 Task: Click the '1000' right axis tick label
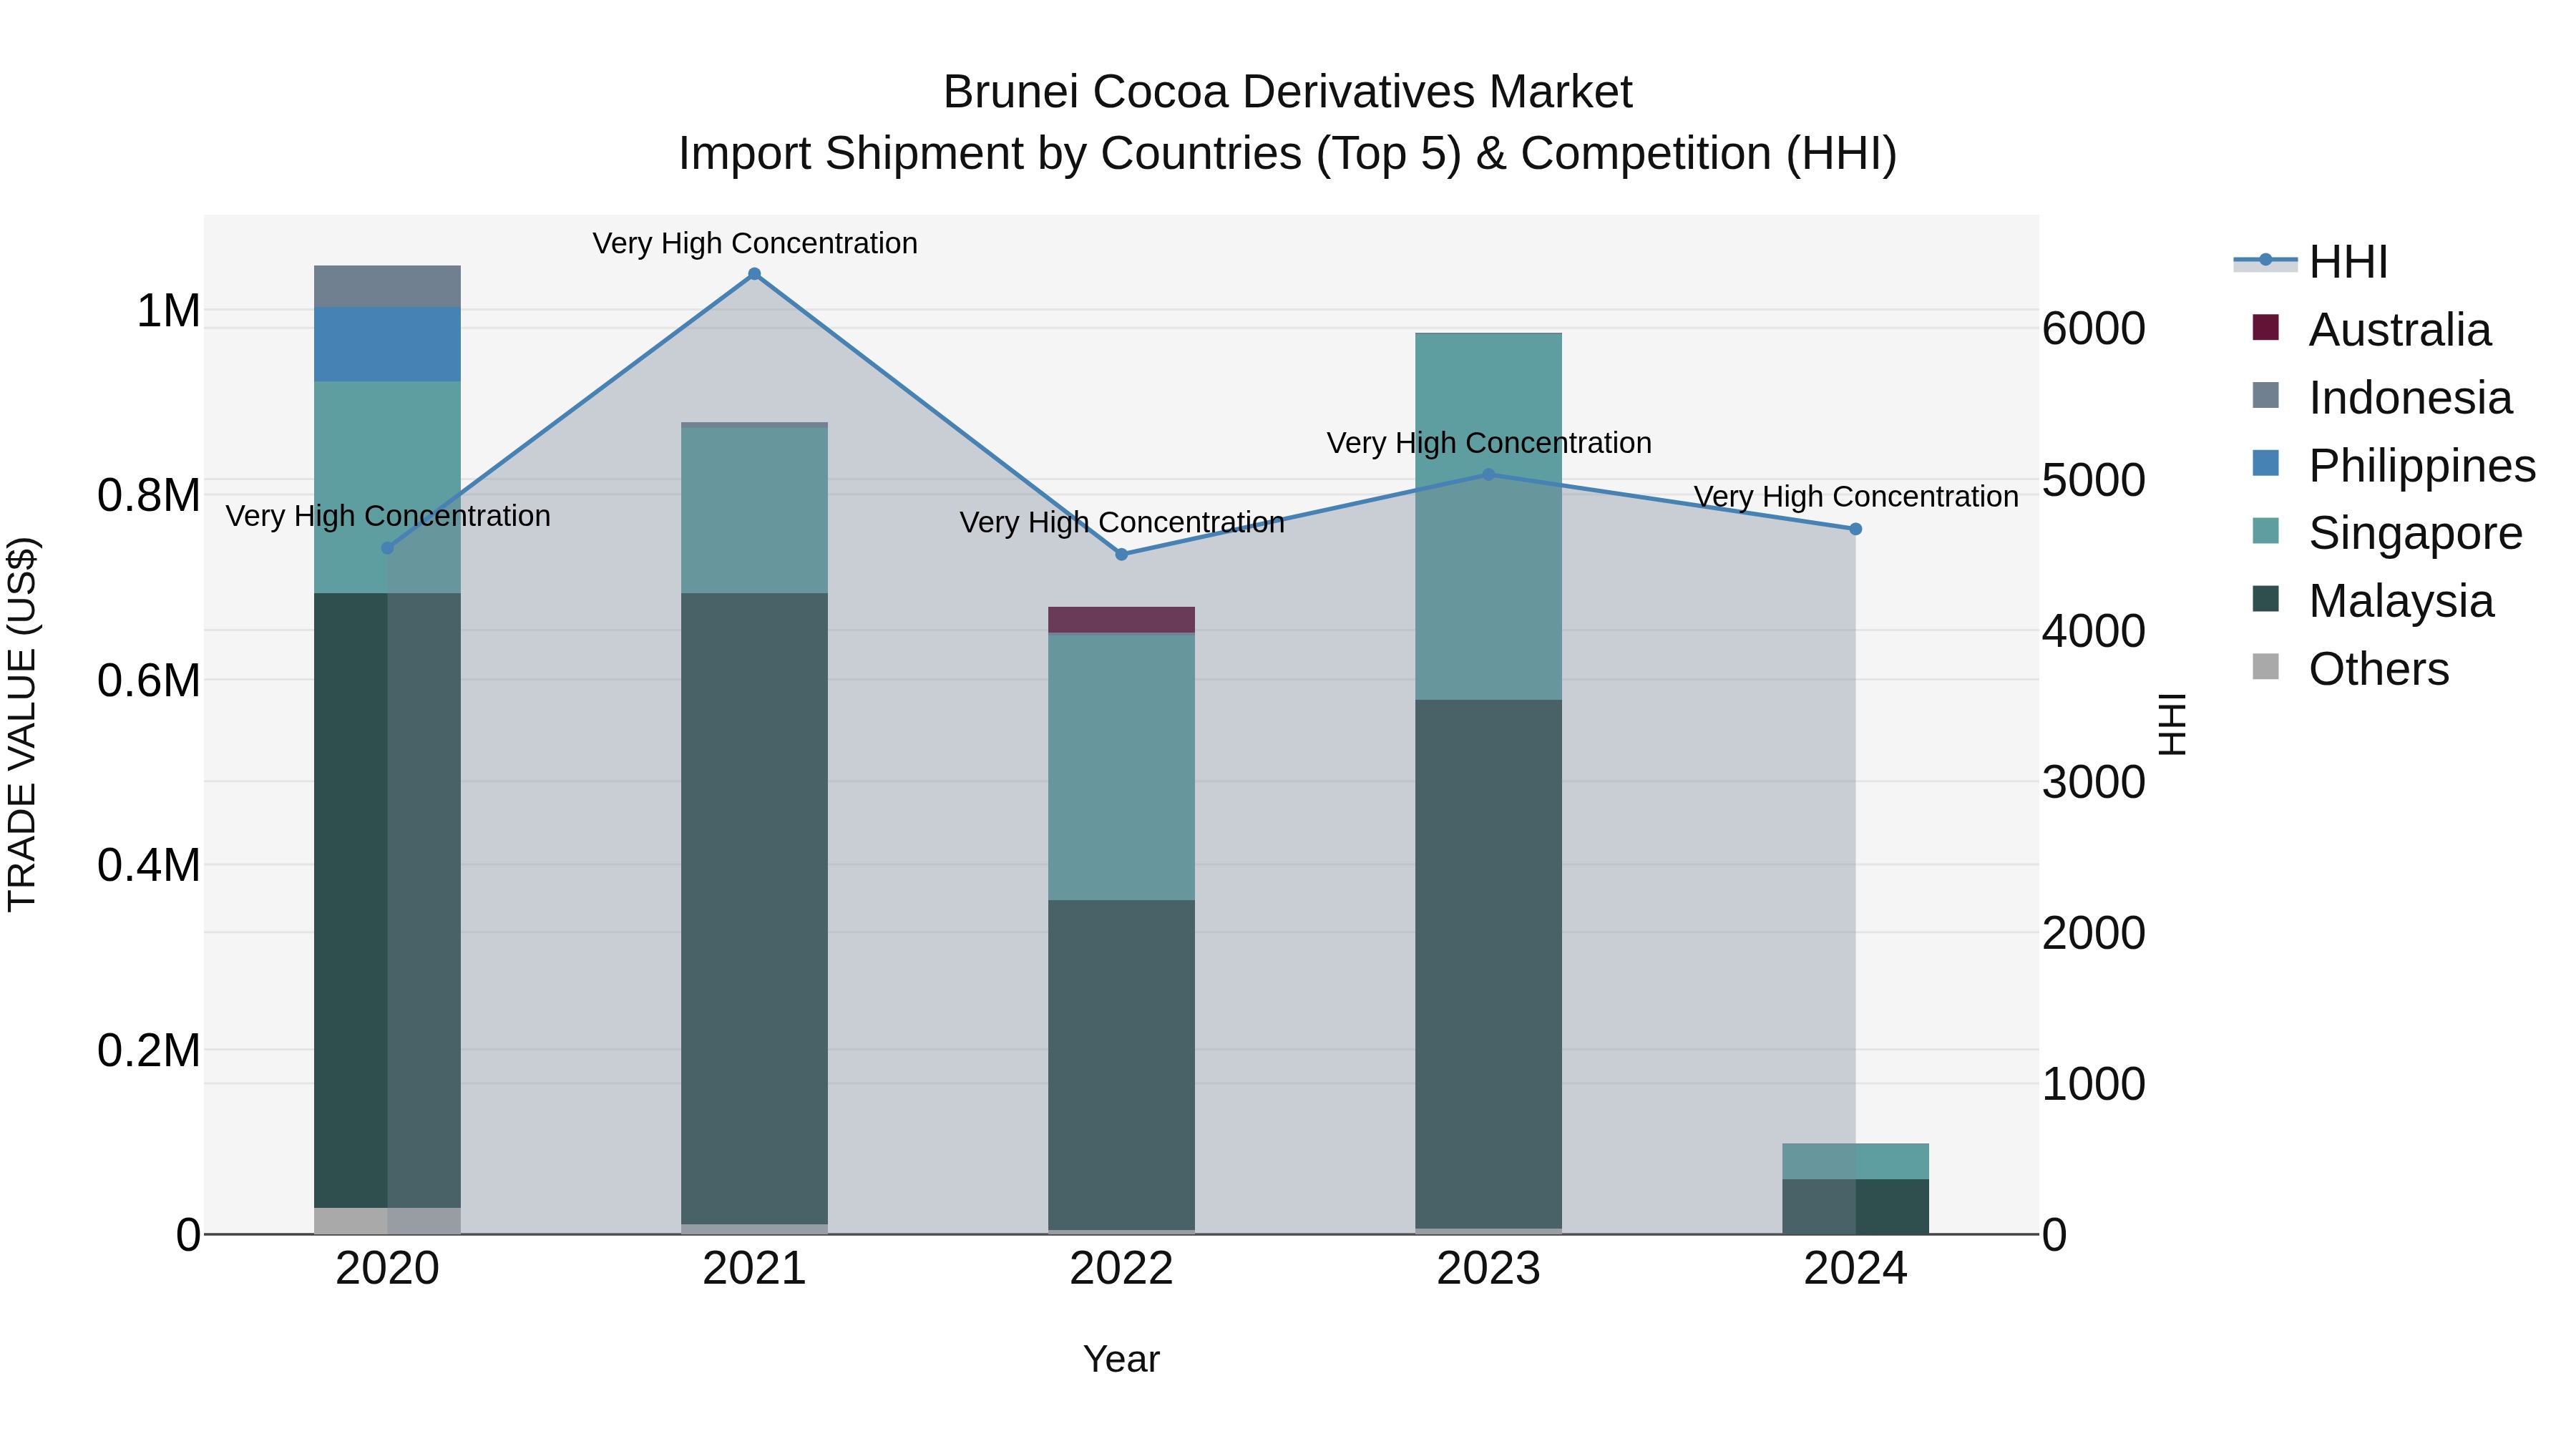pos(2094,1084)
